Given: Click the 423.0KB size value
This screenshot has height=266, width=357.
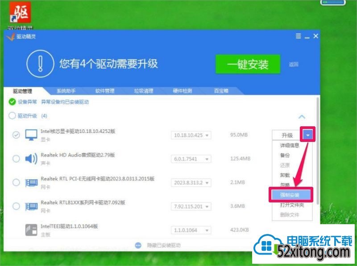Looking at the screenshot, I should pyautogui.click(x=240, y=230).
